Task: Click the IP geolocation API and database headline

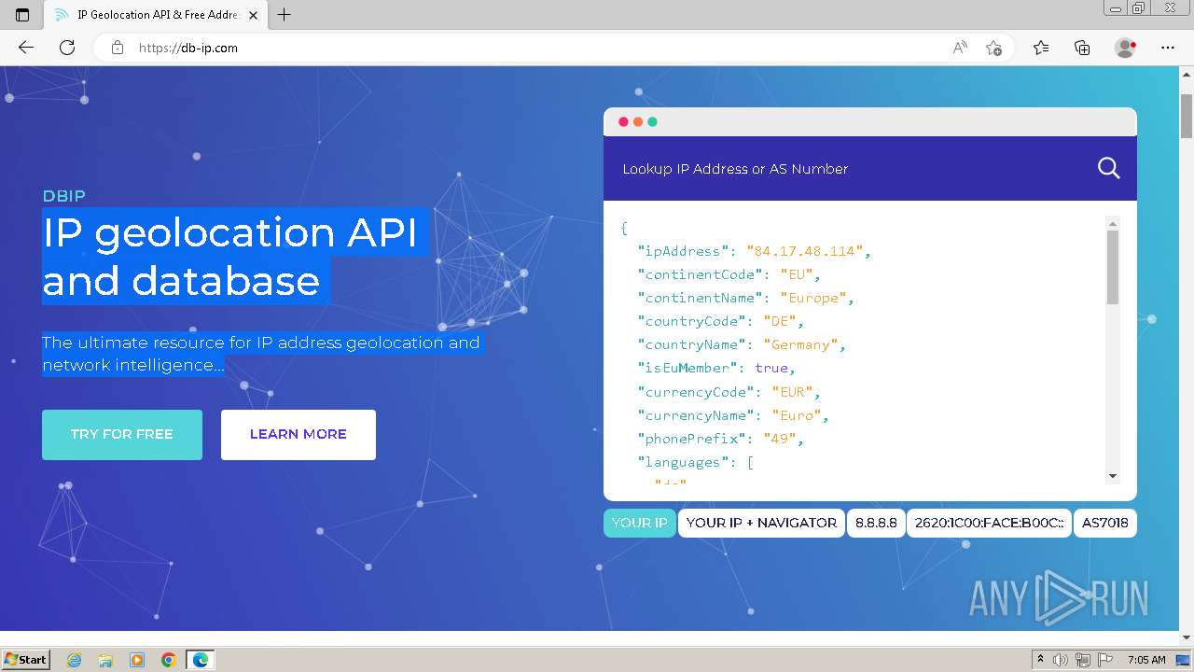Action: coord(230,257)
